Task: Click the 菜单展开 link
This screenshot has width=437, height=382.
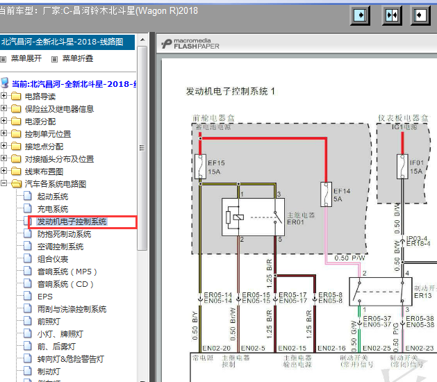Action: 26,58
